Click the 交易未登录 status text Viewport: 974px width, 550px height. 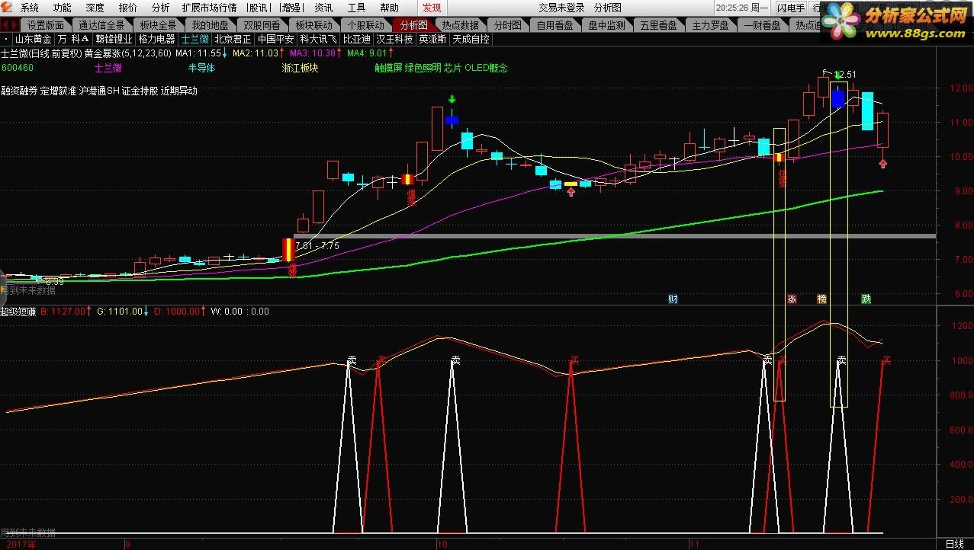[561, 8]
